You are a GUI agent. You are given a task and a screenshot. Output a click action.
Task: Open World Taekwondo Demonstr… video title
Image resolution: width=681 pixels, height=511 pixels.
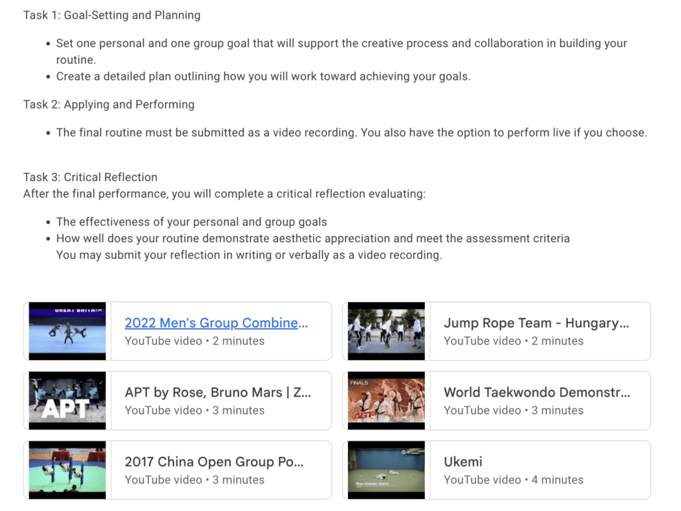[x=537, y=393]
